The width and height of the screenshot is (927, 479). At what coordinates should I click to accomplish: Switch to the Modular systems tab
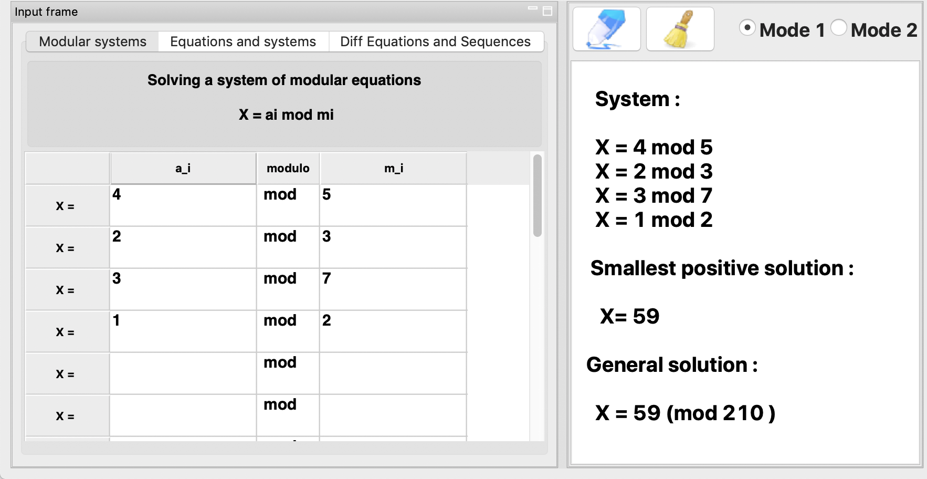click(92, 41)
